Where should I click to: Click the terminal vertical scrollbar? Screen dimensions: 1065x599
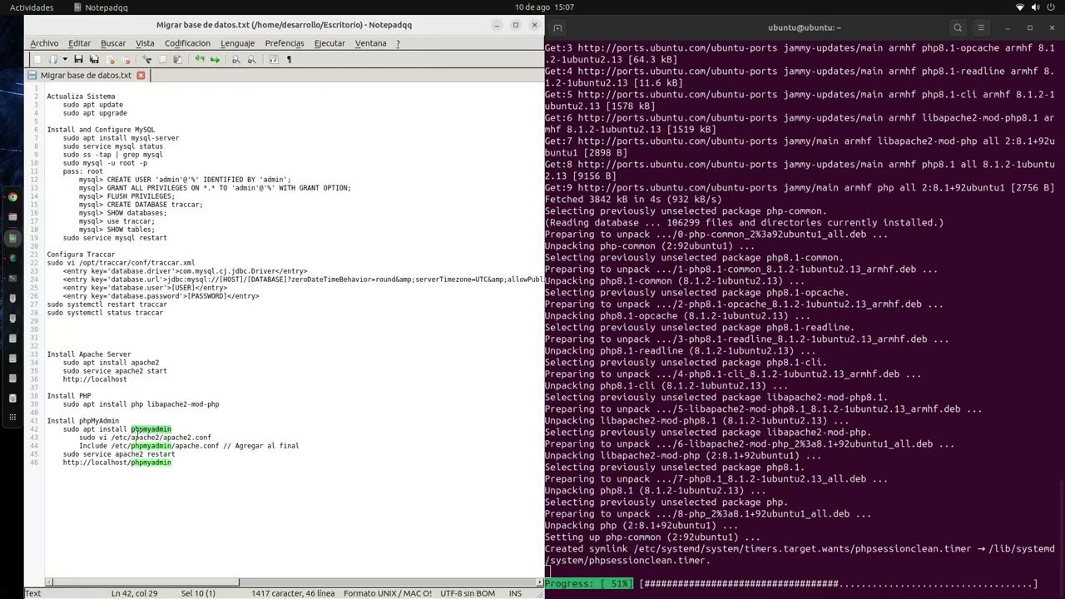[1061, 537]
